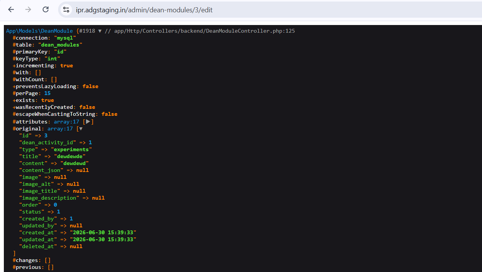This screenshot has width=482, height=272.
Task: Click the "content_json" null value
Action: coord(82,170)
